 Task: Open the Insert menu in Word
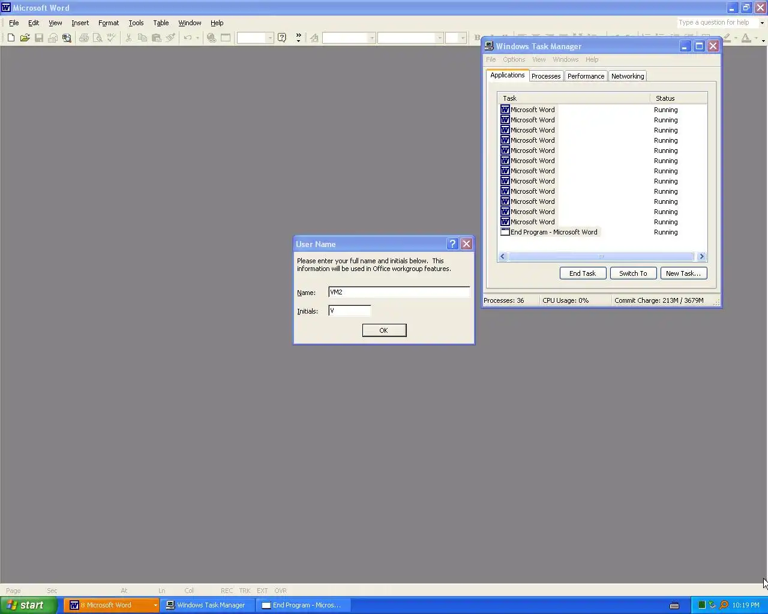[80, 23]
